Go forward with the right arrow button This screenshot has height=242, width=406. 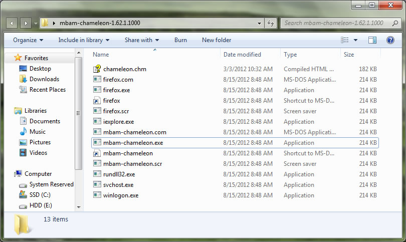pos(26,23)
